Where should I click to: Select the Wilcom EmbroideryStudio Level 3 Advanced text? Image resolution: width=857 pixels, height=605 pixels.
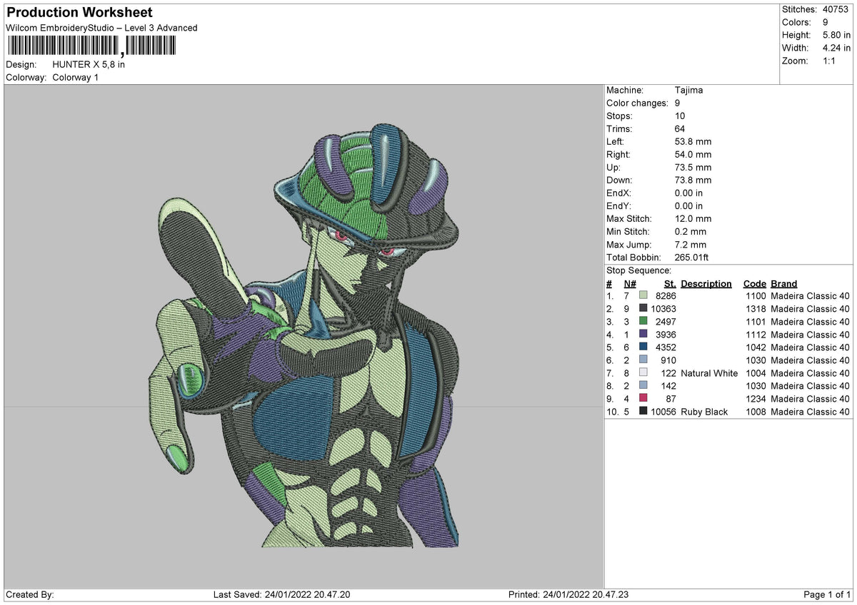pyautogui.click(x=101, y=28)
